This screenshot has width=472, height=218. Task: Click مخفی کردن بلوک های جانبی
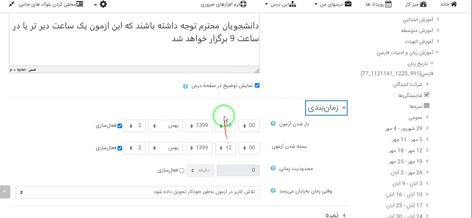coord(46,4)
